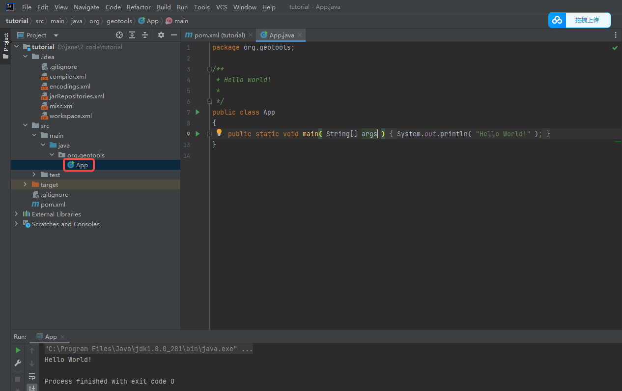
Task: Select encodings.xml in project tree
Action: (x=70, y=86)
